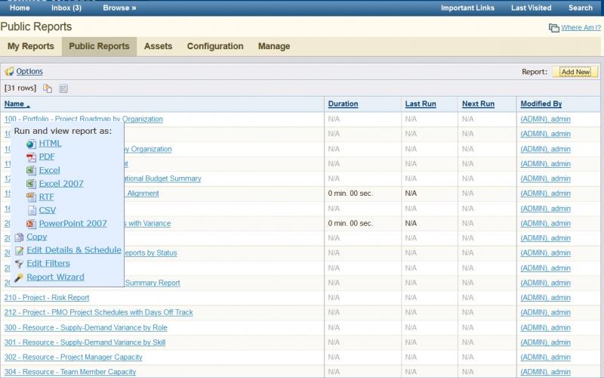Click the copy rows icon beside 31 rows
Viewport: 604px width, 378px height.
tap(48, 88)
